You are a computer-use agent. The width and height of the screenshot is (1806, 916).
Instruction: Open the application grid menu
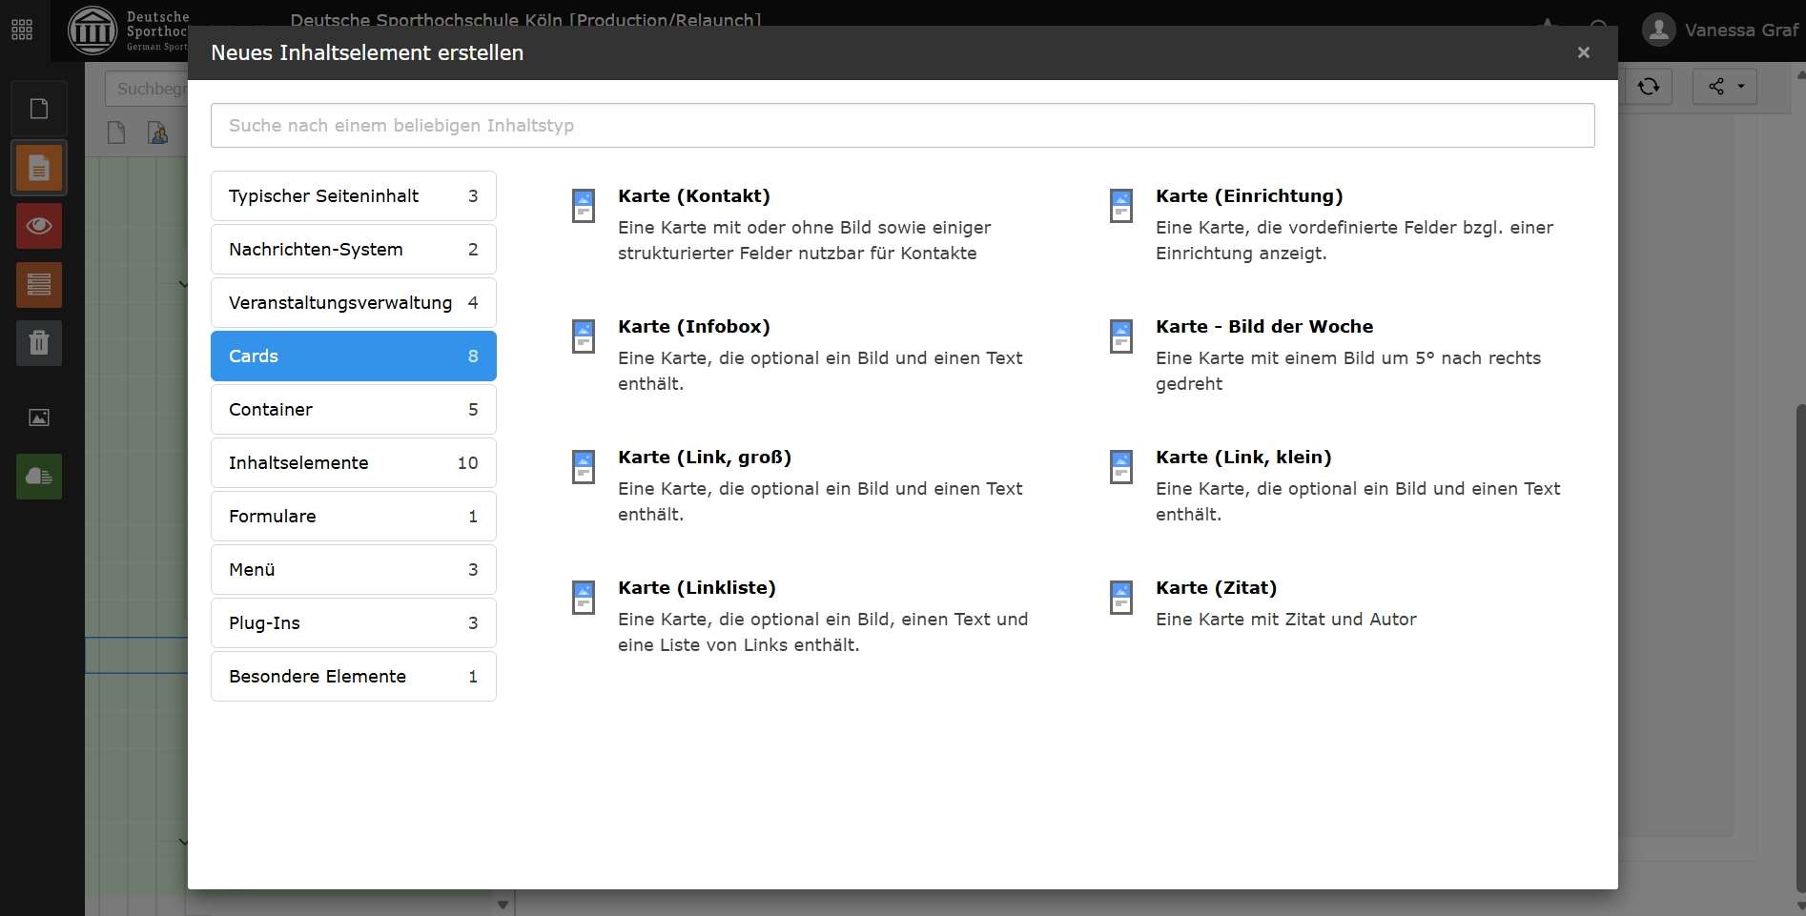click(x=22, y=30)
